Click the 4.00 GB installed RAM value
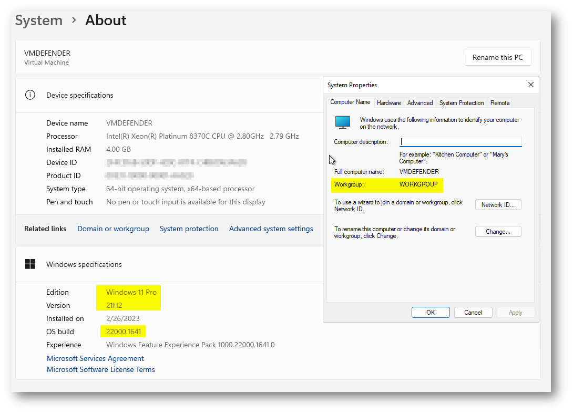The width and height of the screenshot is (573, 414). pos(118,149)
